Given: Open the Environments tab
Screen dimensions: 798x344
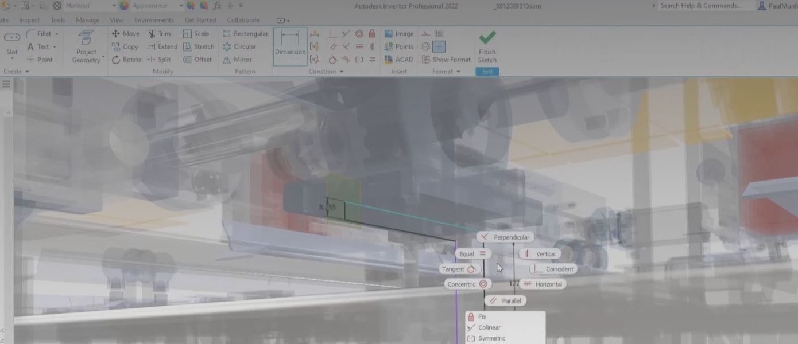Looking at the screenshot, I should click(153, 19).
